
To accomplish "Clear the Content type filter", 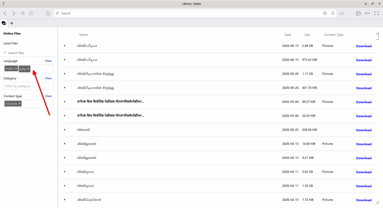I will (48, 96).
